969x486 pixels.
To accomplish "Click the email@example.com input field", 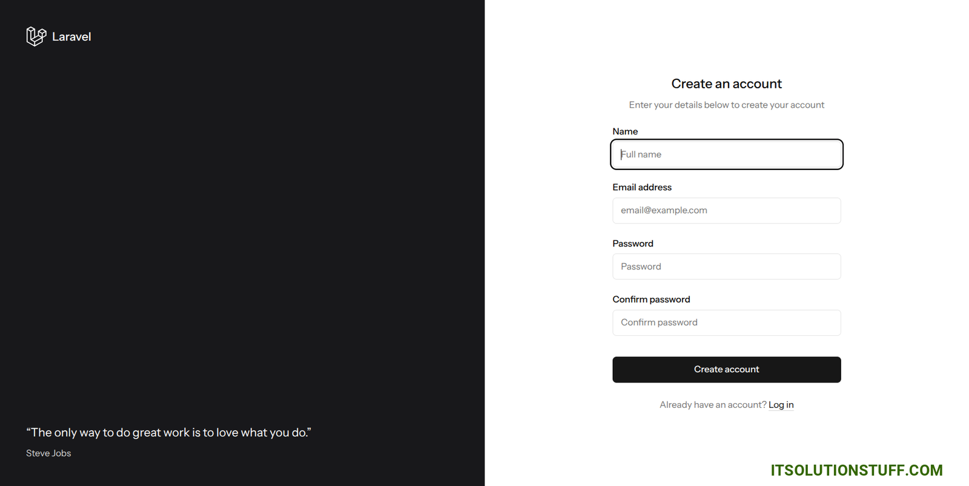I will pyautogui.click(x=726, y=211).
